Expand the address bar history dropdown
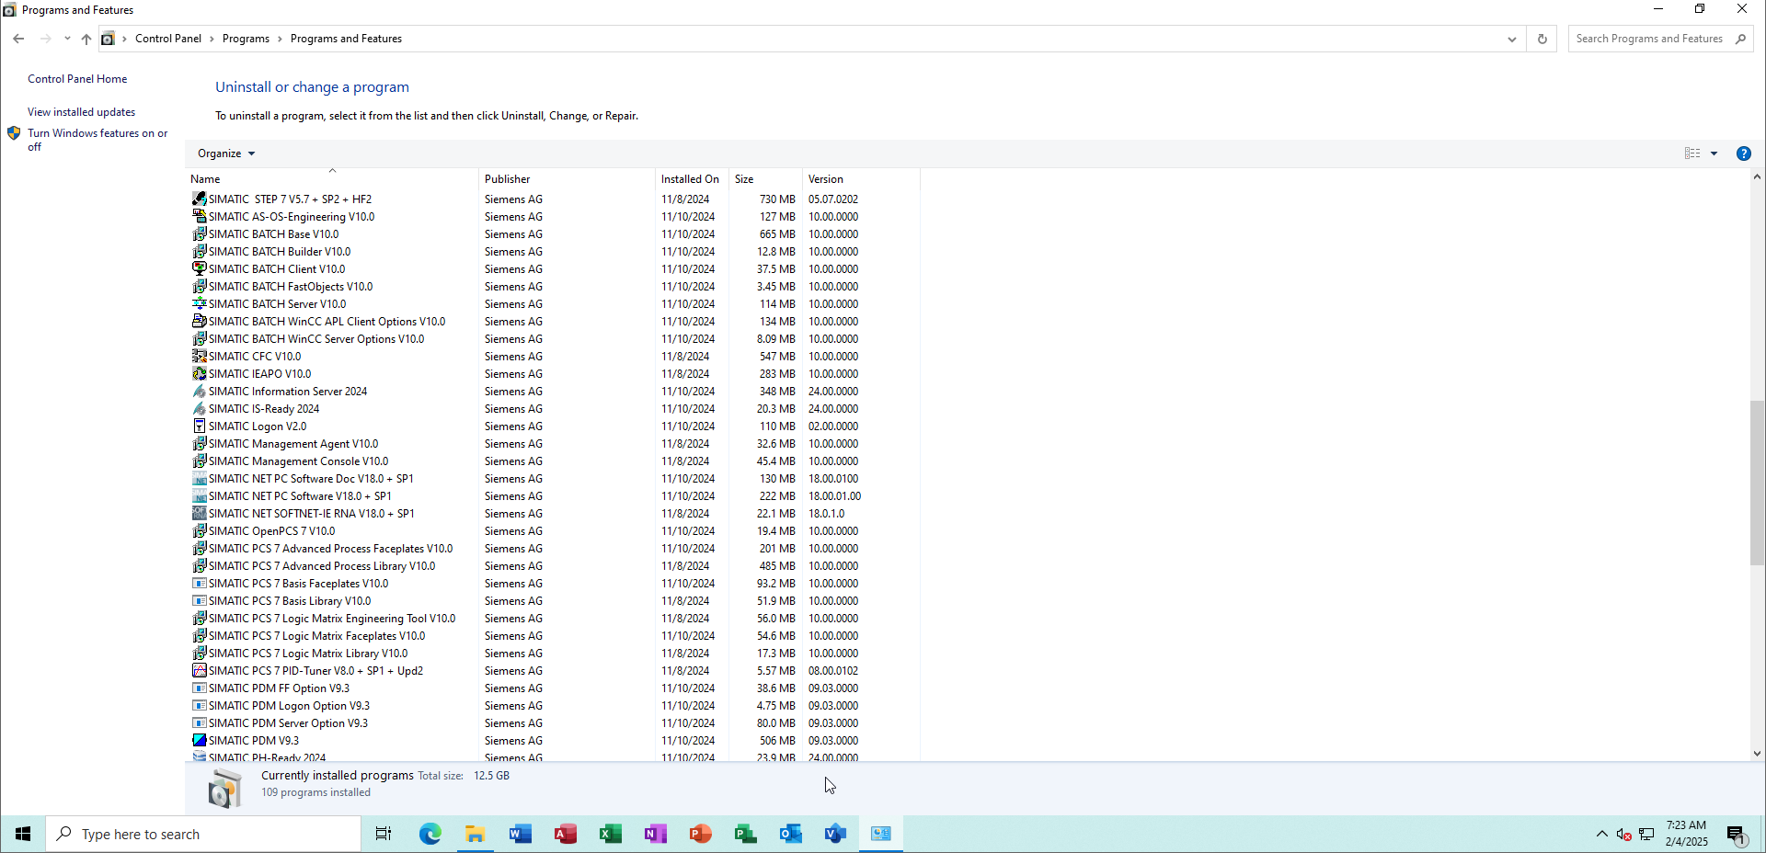This screenshot has width=1766, height=853. point(1511,39)
